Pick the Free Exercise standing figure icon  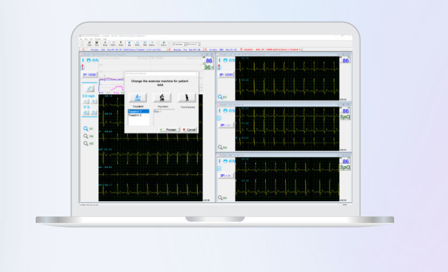click(x=187, y=98)
